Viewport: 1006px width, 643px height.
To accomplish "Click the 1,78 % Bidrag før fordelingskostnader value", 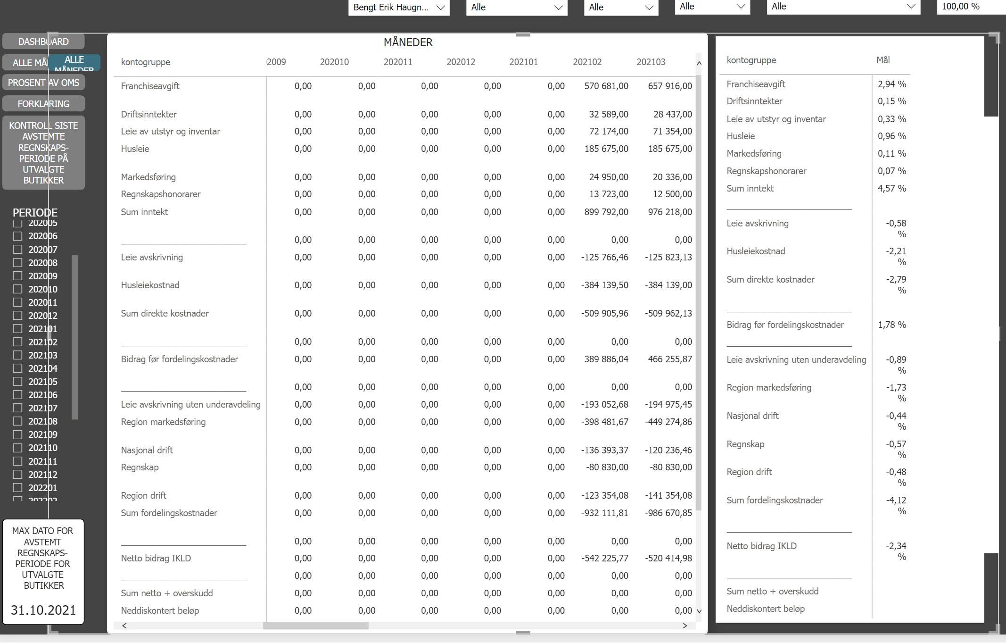I will (892, 325).
